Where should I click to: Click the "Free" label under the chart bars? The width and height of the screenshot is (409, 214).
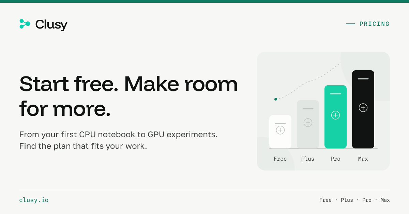[280, 159]
